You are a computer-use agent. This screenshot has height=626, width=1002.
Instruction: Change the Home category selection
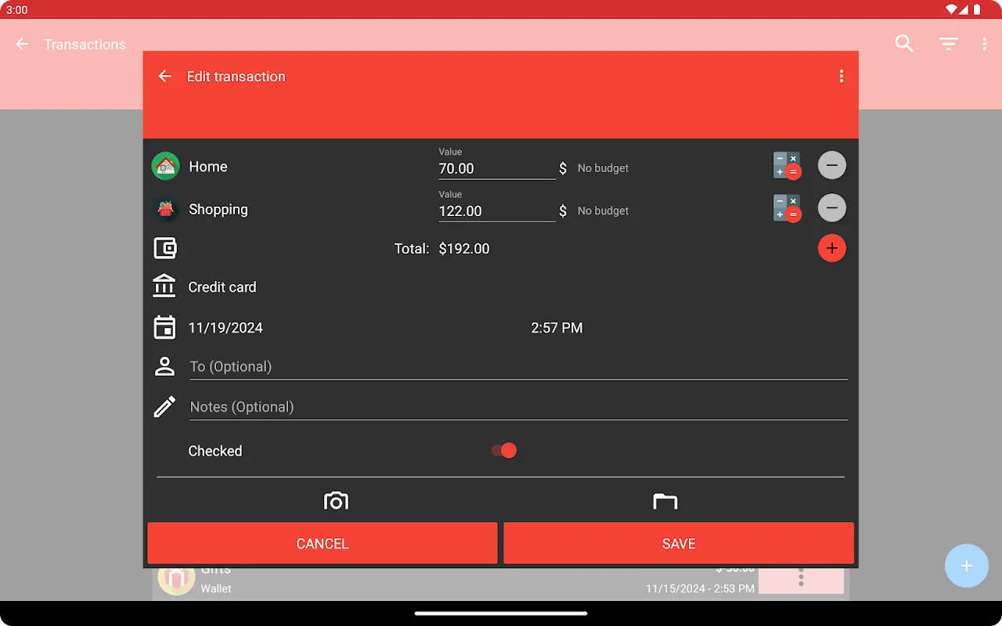tap(207, 167)
